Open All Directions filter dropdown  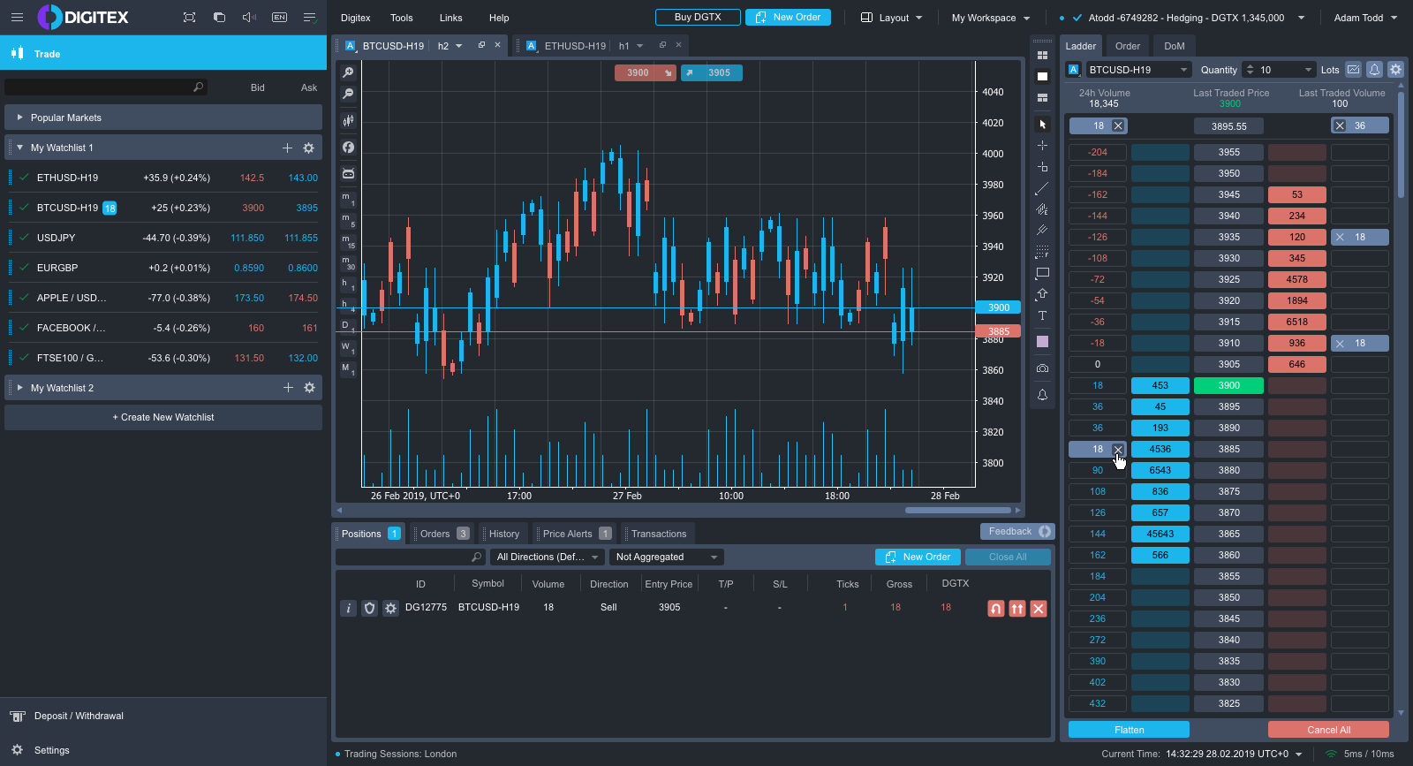548,557
